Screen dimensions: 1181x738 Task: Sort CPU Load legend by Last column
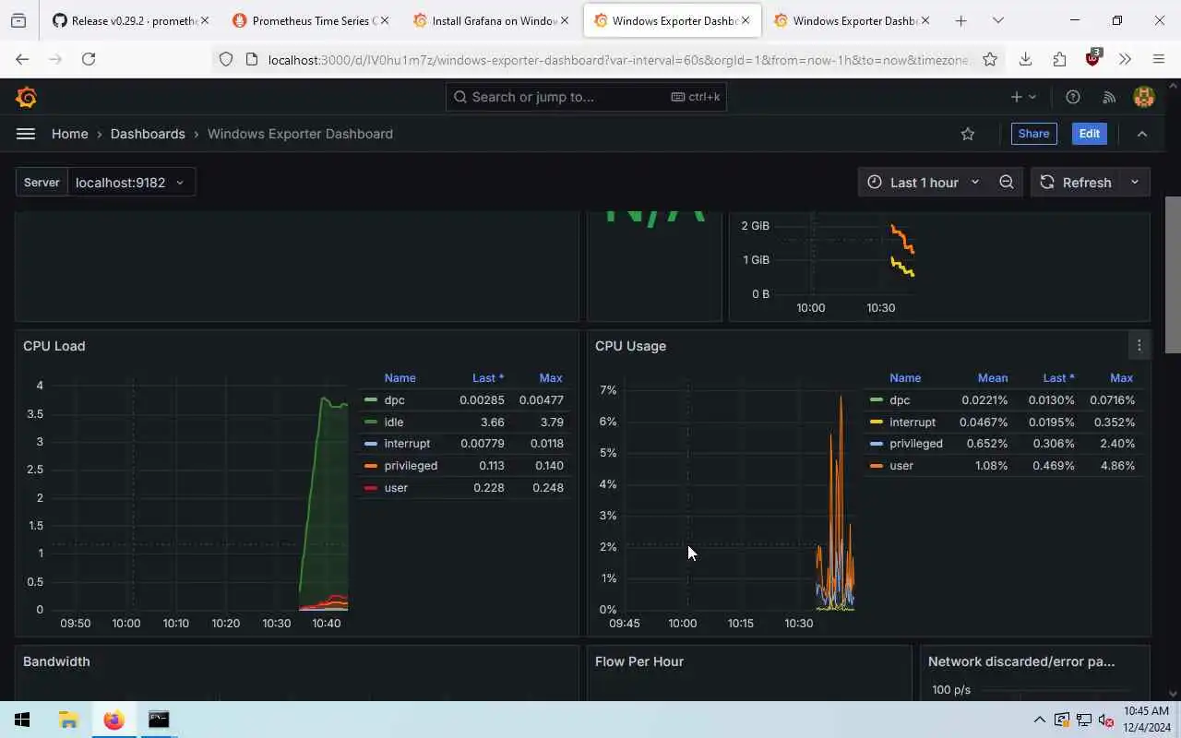488,378
